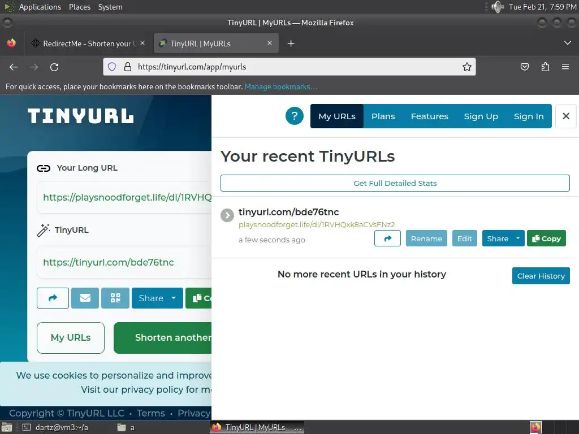
Task: Click the white My URLs button in left card
Action: point(71,338)
